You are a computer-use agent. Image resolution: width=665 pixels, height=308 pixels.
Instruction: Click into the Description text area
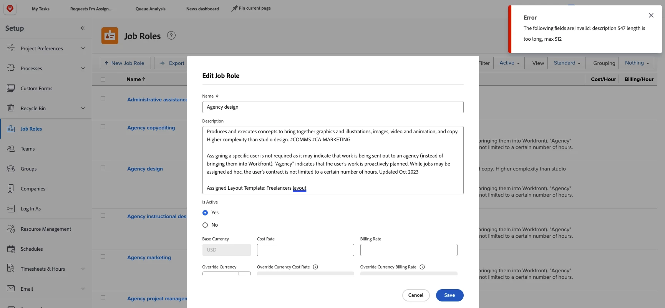pyautogui.click(x=333, y=160)
